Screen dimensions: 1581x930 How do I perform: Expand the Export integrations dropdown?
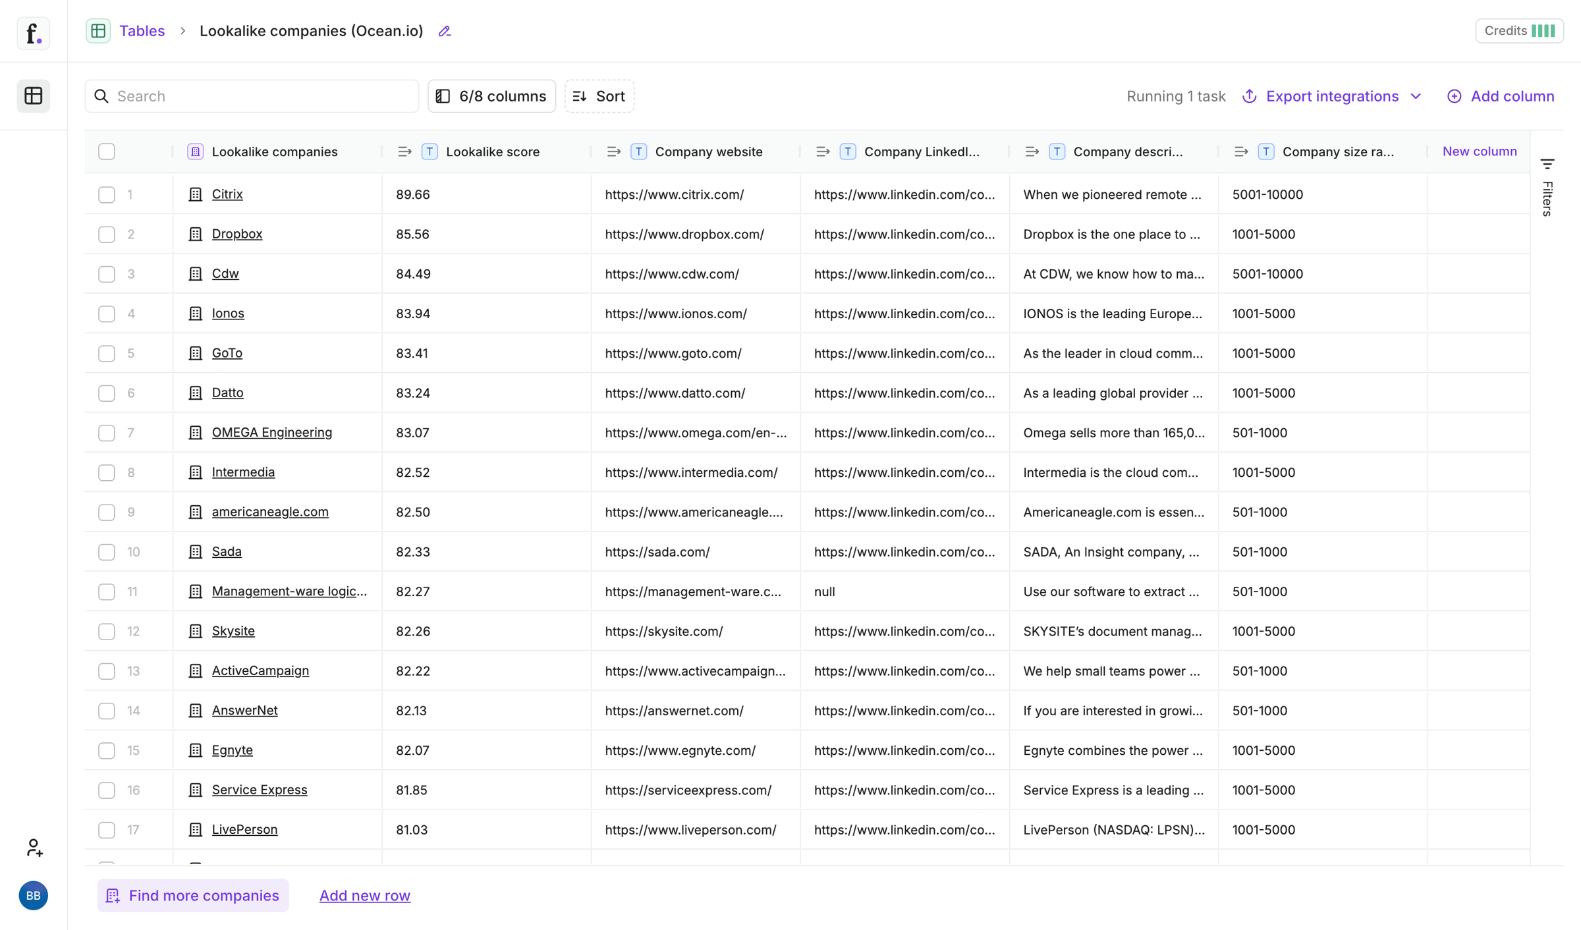point(1332,96)
